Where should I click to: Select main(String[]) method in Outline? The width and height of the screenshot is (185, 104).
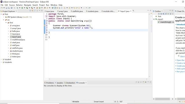166,22
